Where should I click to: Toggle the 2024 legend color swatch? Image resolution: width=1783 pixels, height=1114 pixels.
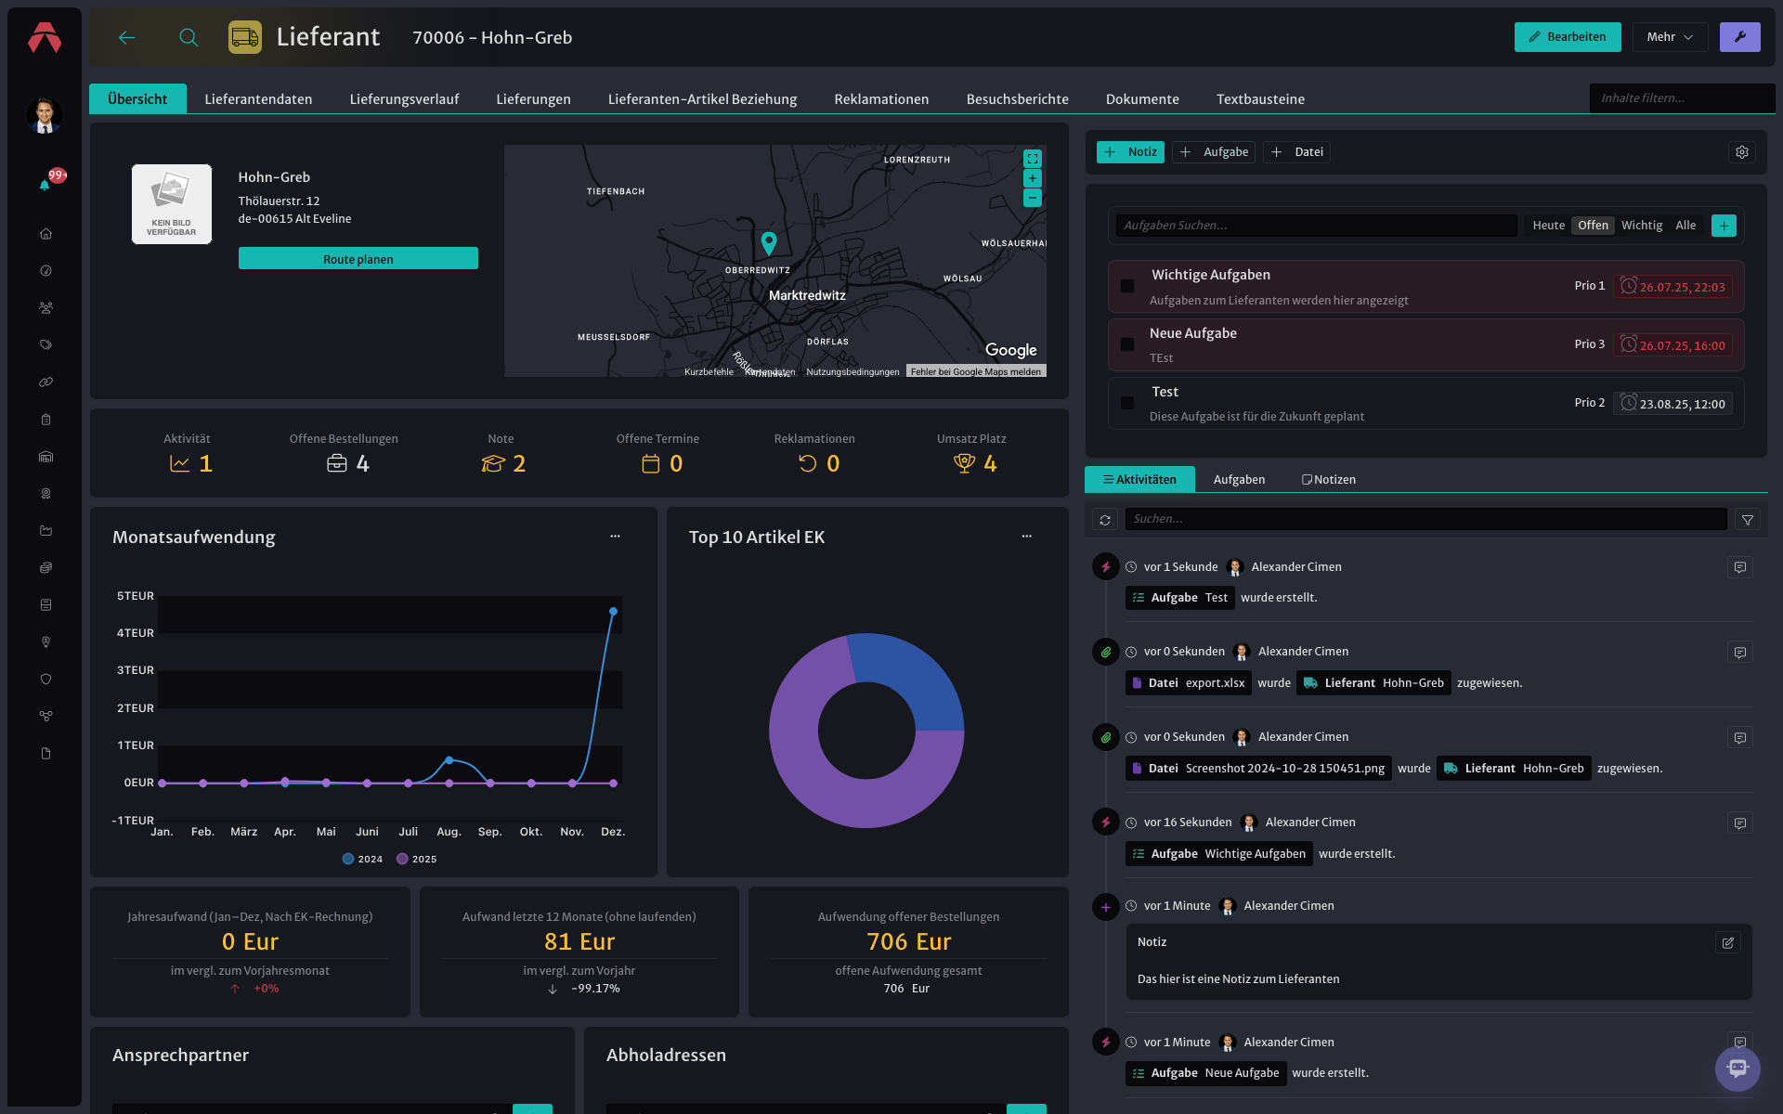click(x=348, y=859)
